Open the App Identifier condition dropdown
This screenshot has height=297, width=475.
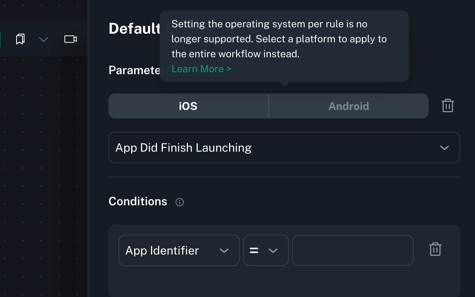pos(179,251)
